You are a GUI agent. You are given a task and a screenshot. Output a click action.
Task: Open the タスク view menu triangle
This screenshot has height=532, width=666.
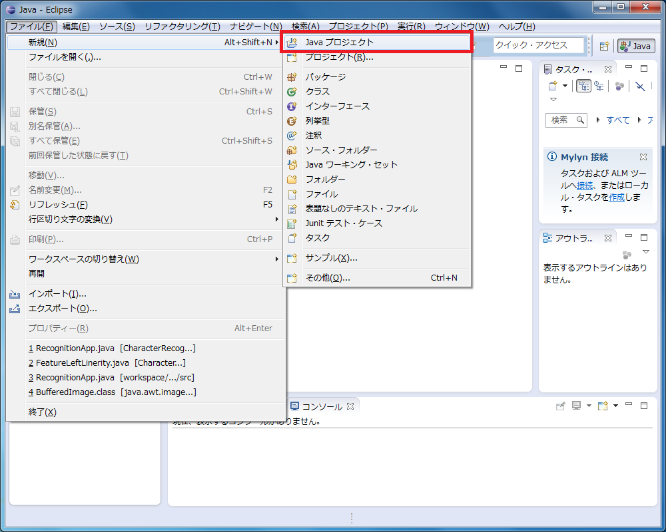pos(553,100)
